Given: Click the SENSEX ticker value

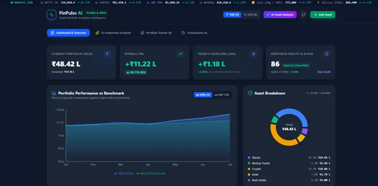Looking at the screenshot, I should [x=120, y=2].
